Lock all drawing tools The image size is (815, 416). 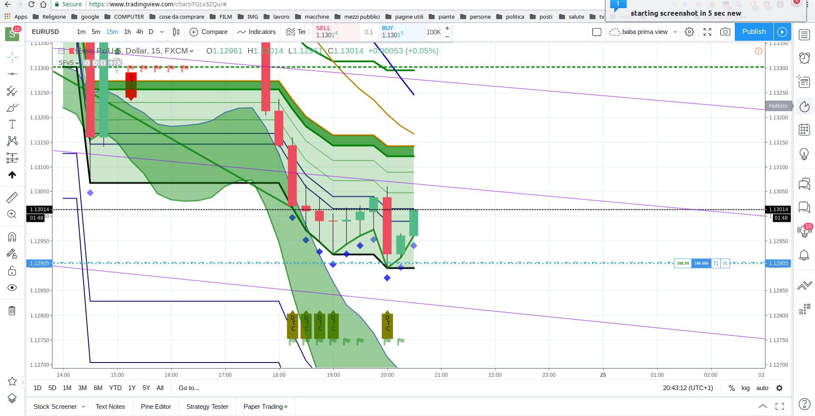pyautogui.click(x=12, y=271)
